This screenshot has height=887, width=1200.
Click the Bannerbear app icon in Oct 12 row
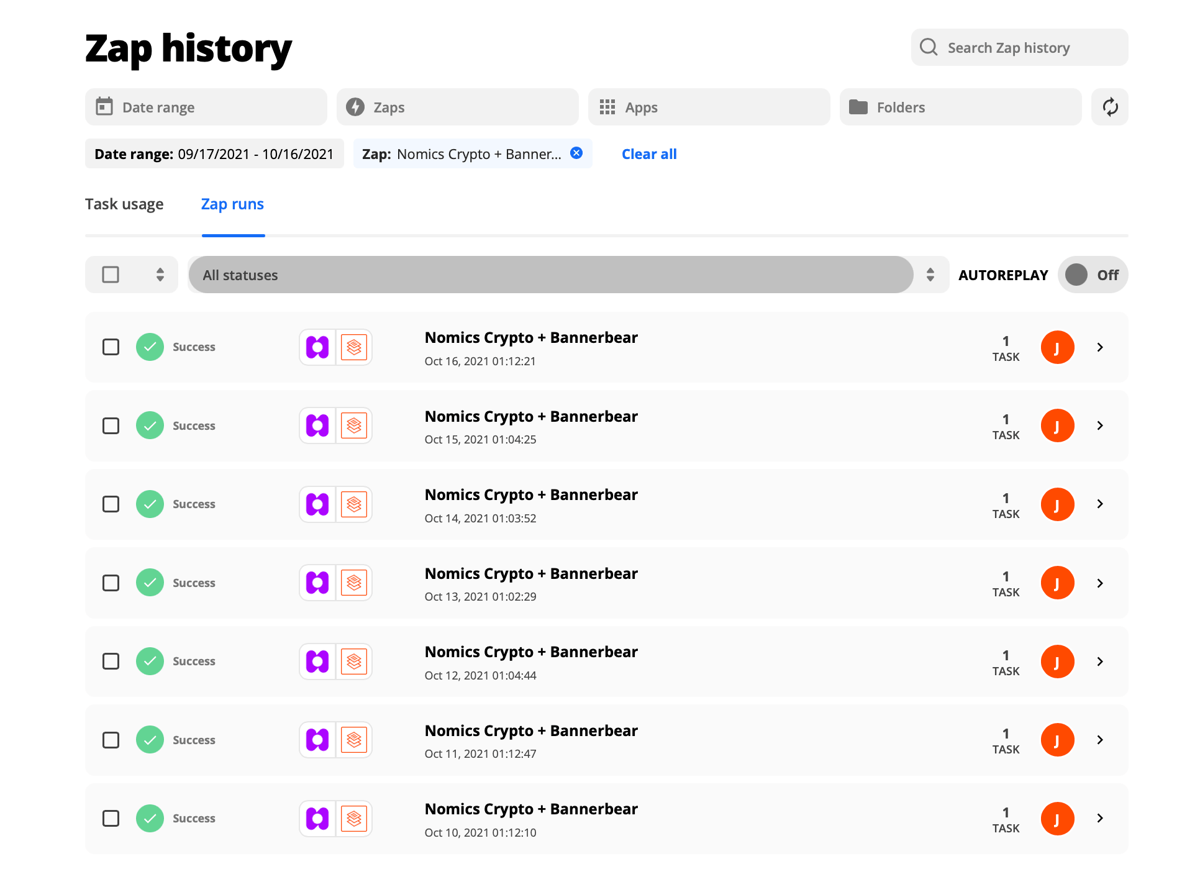[x=354, y=662]
